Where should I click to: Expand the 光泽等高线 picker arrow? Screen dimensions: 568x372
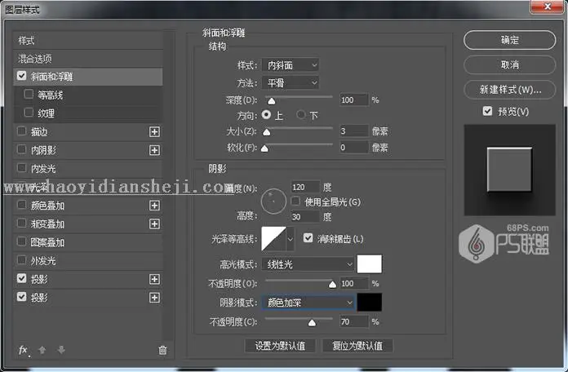291,239
